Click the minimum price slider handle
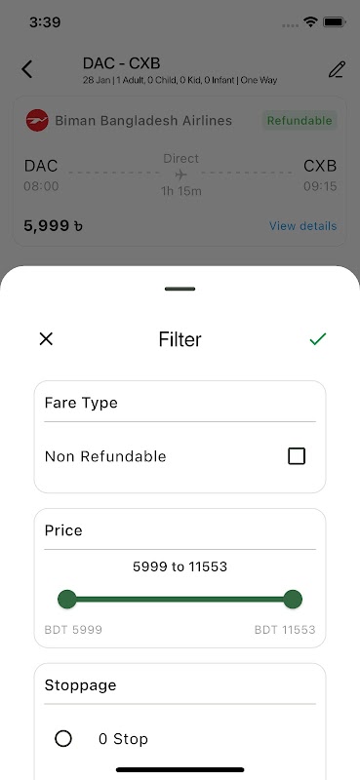Screen dimensions: 360x780 67,599
